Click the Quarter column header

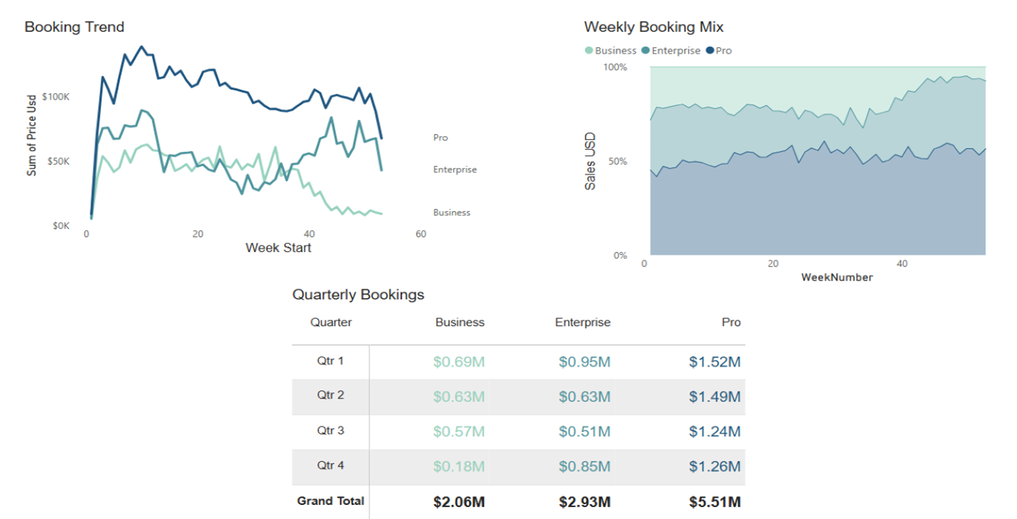click(331, 323)
